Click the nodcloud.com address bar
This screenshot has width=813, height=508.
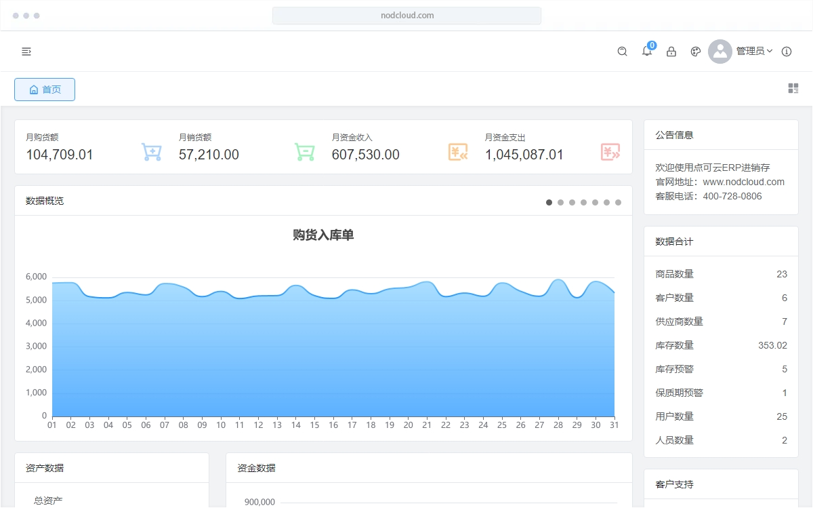tap(406, 15)
